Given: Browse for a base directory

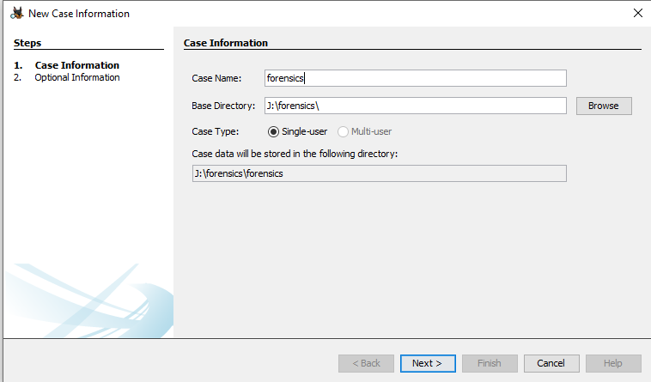Looking at the screenshot, I should click(604, 106).
